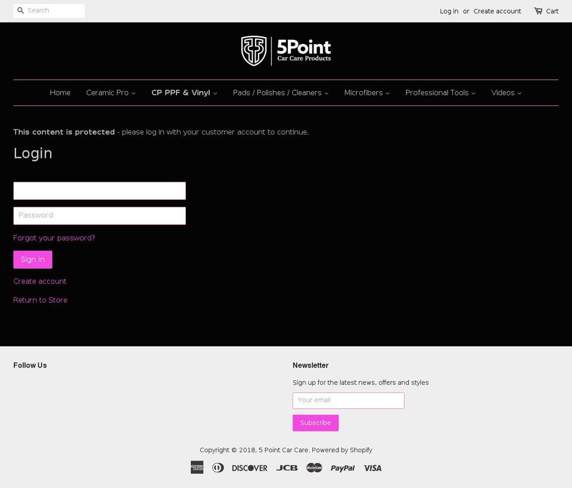Open Forgot your password link
Viewport: 572px width, 488px height.
tap(54, 238)
